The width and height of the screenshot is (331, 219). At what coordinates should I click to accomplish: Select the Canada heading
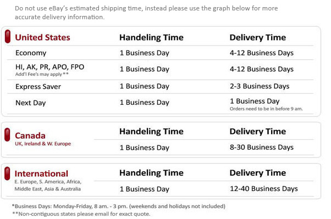pyautogui.click(x=30, y=136)
